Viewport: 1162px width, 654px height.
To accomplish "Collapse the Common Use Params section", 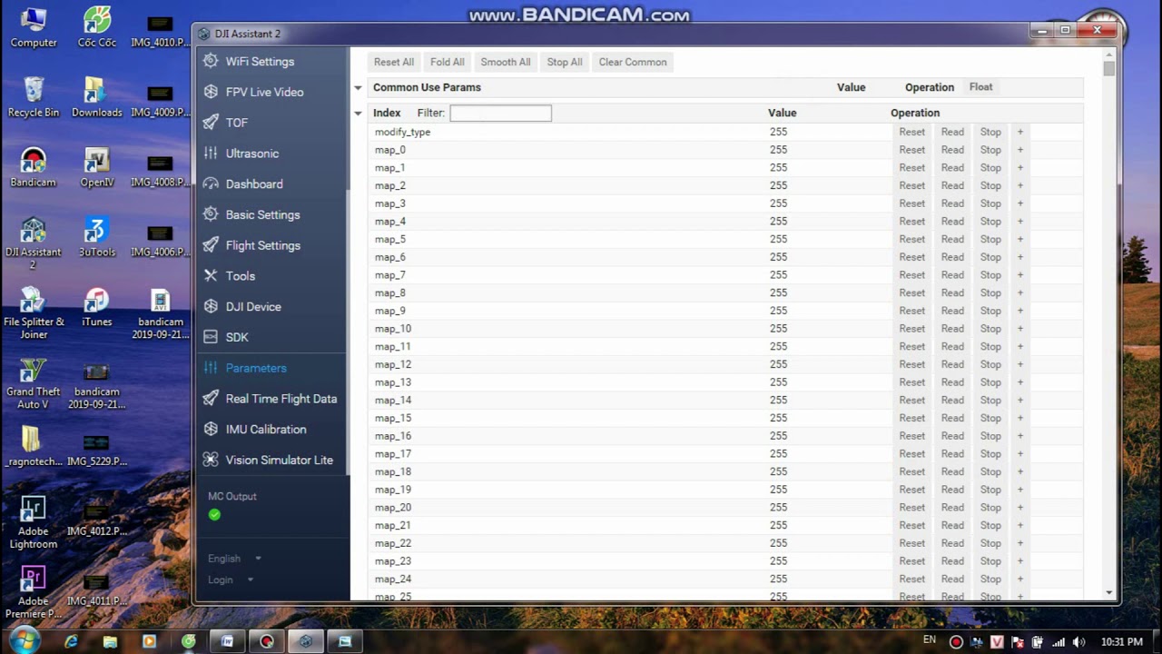I will click(358, 88).
